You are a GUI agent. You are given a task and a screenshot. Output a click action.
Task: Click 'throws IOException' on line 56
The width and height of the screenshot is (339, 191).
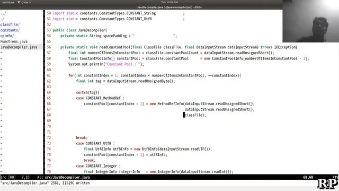[279, 47]
